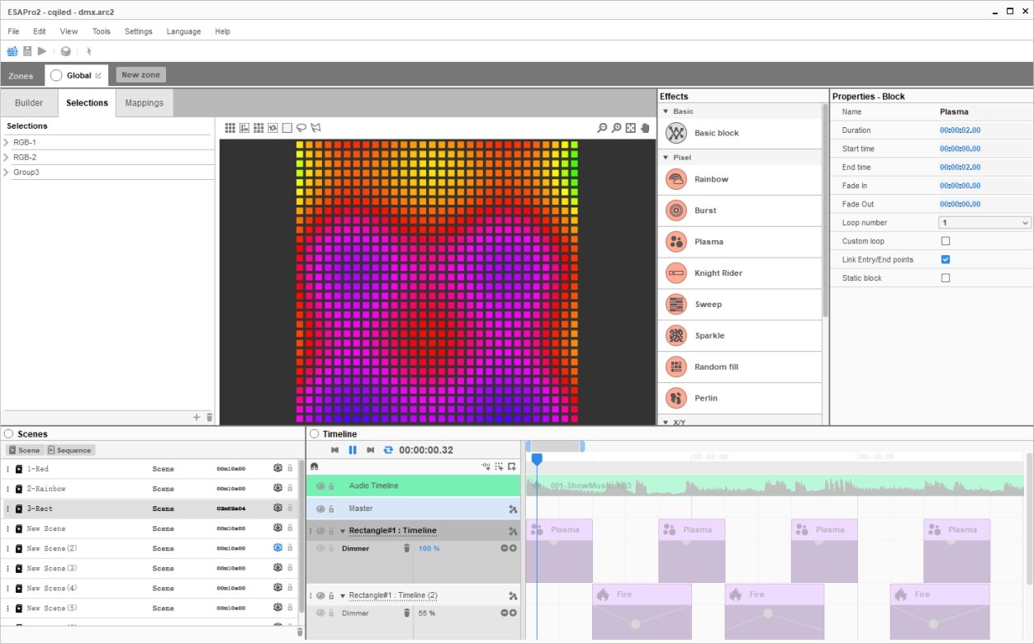The width and height of the screenshot is (1034, 644).
Task: Click the Rainbow effect icon
Action: [x=676, y=179]
